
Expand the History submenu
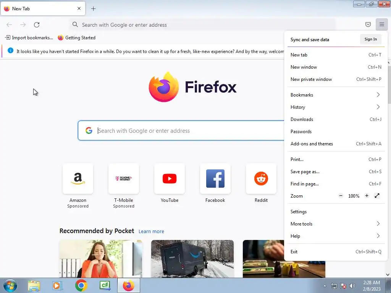pyautogui.click(x=336, y=107)
